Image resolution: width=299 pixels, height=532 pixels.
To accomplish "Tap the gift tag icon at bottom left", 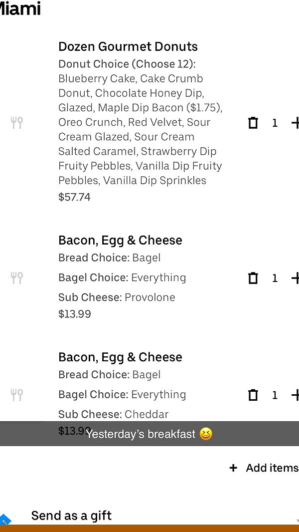I will pyautogui.click(x=4, y=520).
